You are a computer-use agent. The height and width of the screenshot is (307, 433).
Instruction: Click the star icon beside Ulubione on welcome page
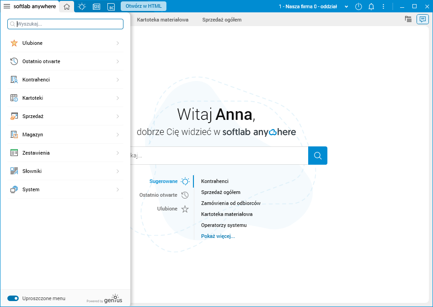[x=185, y=209]
